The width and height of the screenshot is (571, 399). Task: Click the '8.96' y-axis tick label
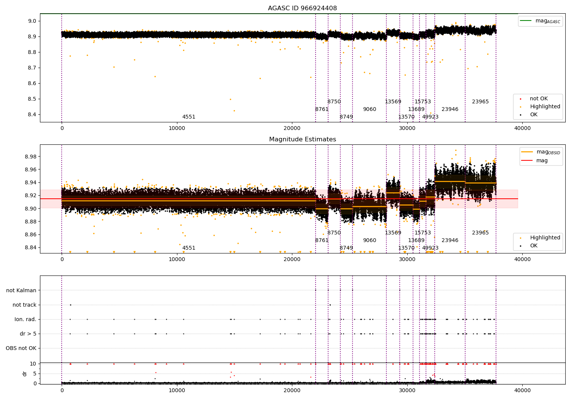31,170
